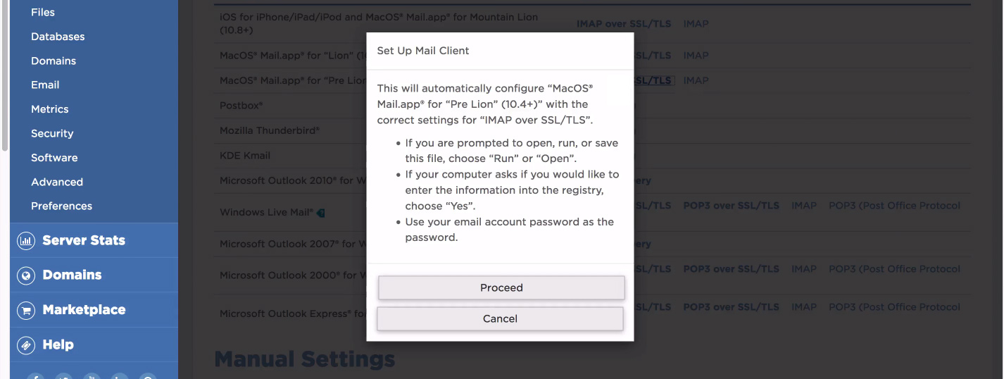Click the Domains globe icon
The height and width of the screenshot is (379, 1004).
coord(26,275)
